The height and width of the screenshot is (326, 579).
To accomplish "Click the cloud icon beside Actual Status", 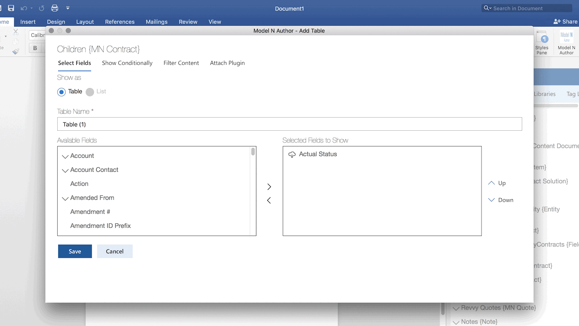I will [292, 155].
